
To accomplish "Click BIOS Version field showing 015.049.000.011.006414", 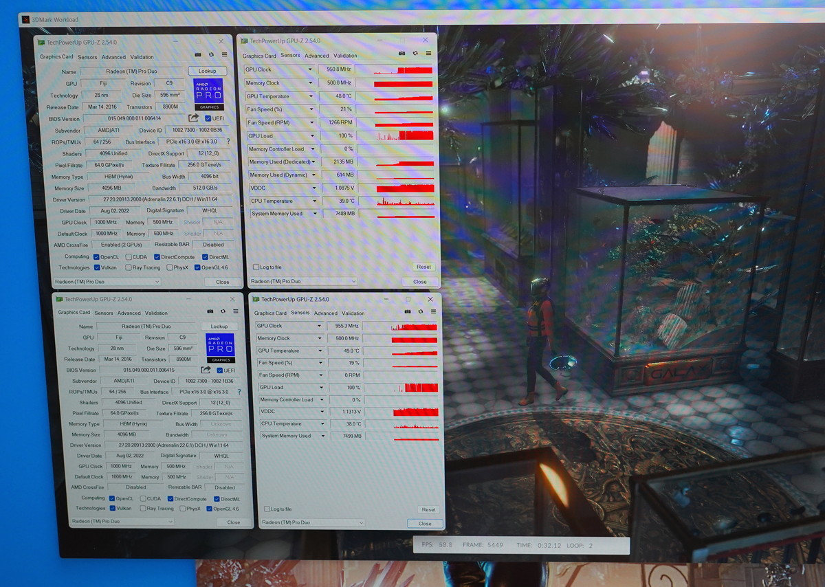I will [133, 118].
